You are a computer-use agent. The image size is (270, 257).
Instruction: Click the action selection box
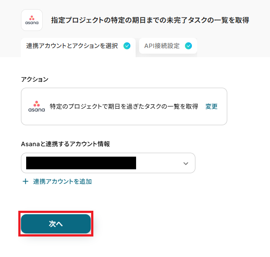(x=124, y=106)
